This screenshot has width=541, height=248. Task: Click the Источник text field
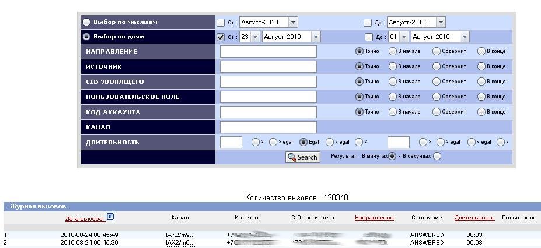(268, 67)
